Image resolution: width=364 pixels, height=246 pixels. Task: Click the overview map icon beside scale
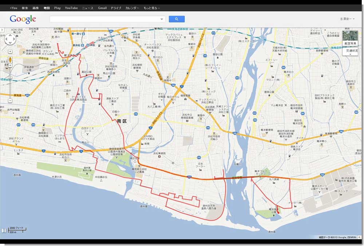coord(4,230)
